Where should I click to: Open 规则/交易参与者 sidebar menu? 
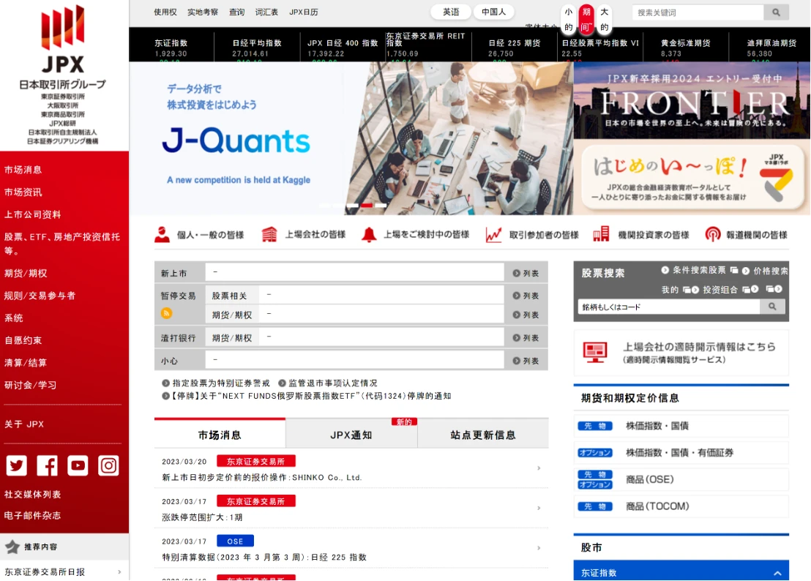(x=40, y=296)
